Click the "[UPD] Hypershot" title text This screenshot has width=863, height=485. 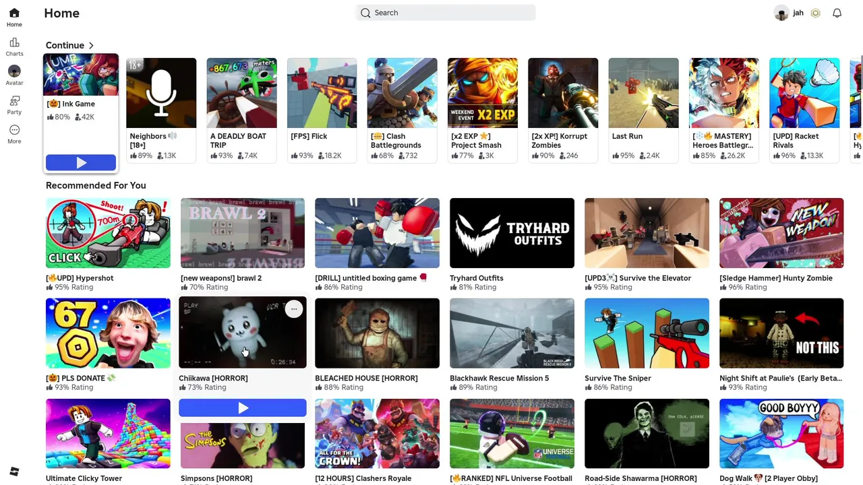[80, 278]
